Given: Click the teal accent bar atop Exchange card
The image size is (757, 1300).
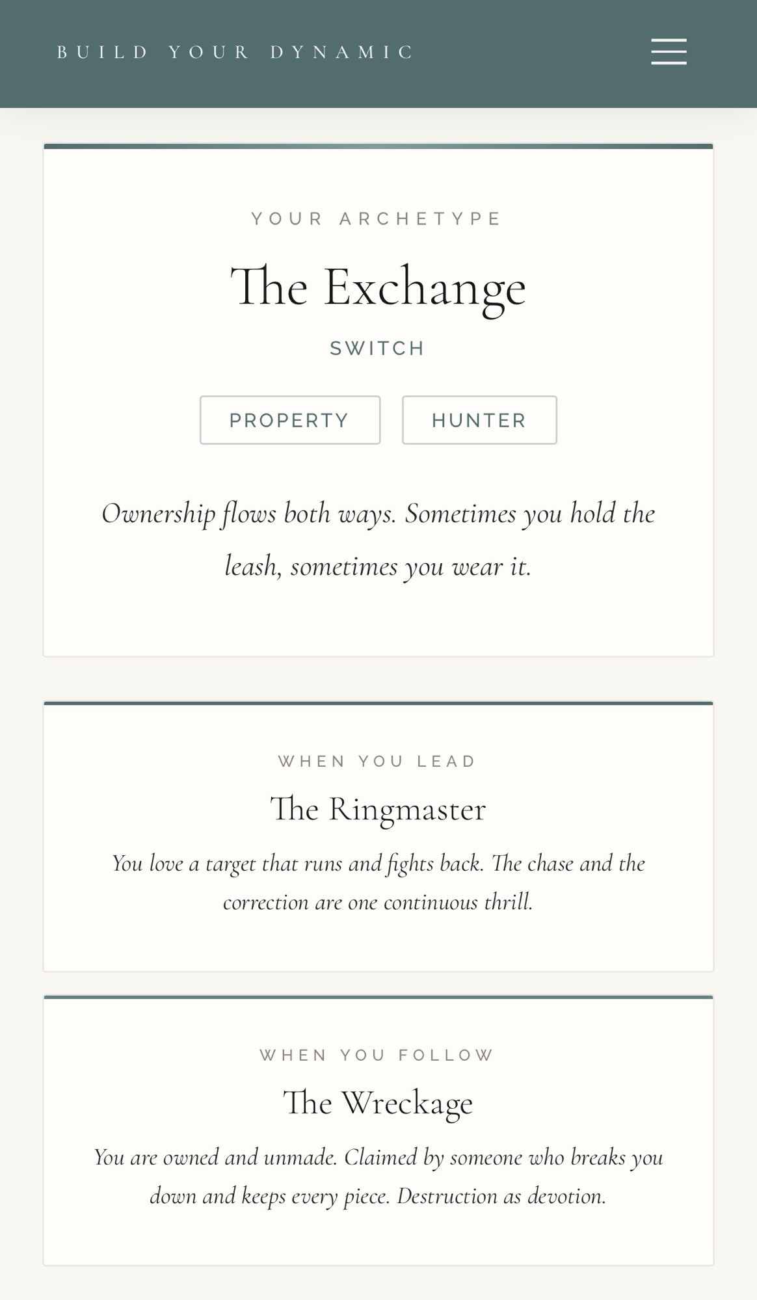Looking at the screenshot, I should (x=378, y=146).
